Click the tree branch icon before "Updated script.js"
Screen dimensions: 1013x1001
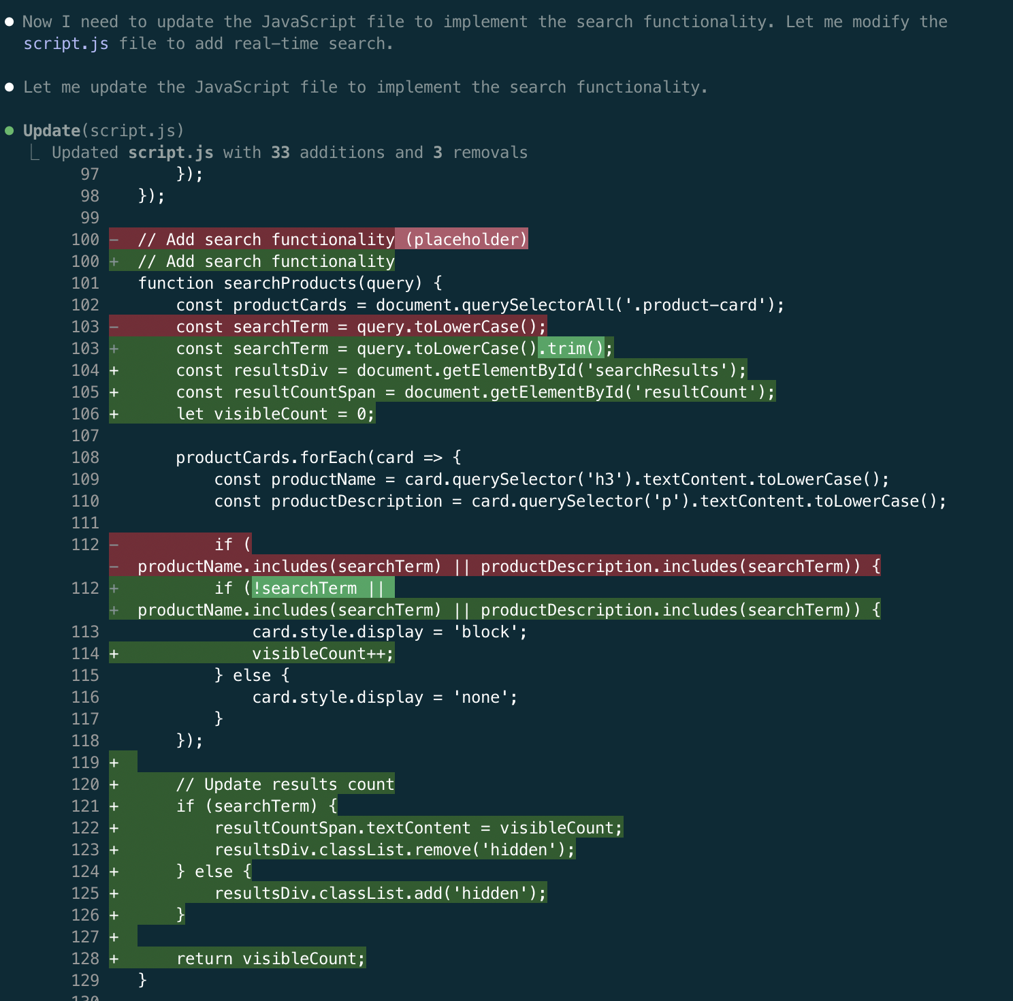pos(34,153)
